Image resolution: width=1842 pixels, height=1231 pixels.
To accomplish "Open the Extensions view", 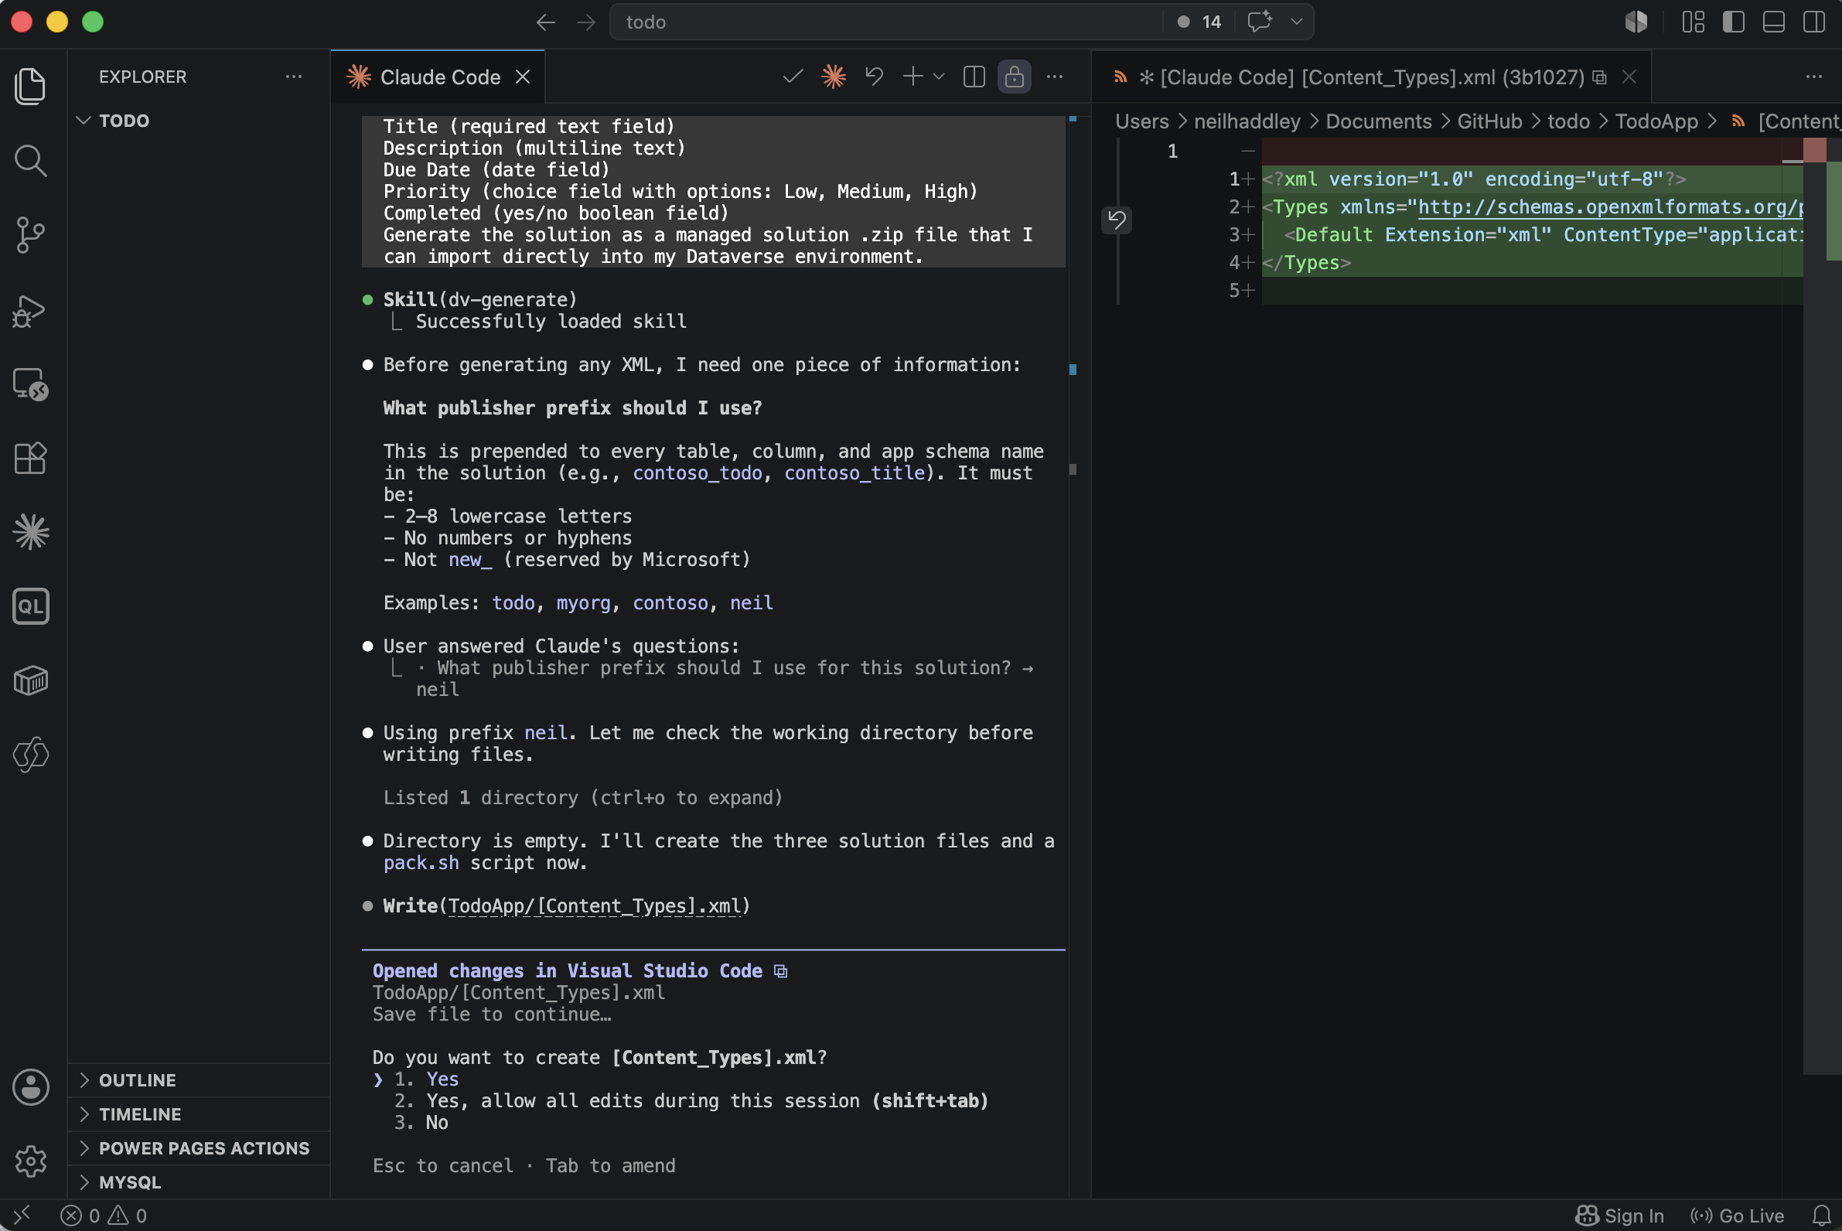I will point(31,458).
